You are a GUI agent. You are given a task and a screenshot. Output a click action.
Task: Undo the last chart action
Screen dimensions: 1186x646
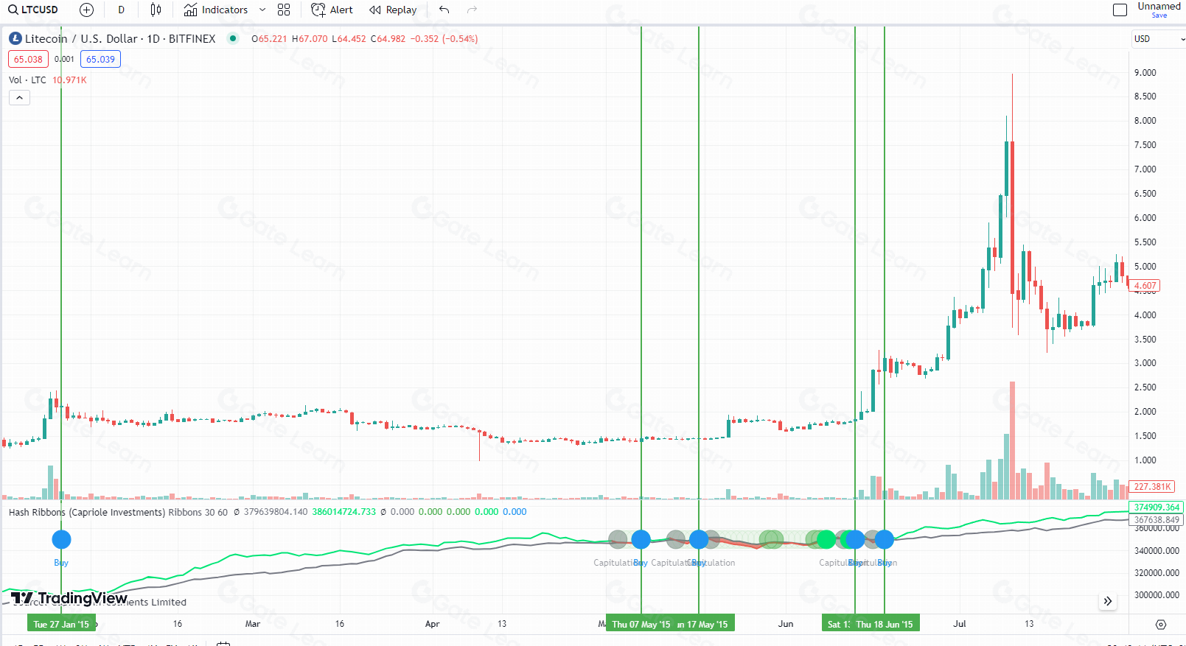pyautogui.click(x=444, y=10)
